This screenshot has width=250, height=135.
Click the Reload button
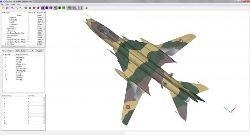tap(39, 51)
